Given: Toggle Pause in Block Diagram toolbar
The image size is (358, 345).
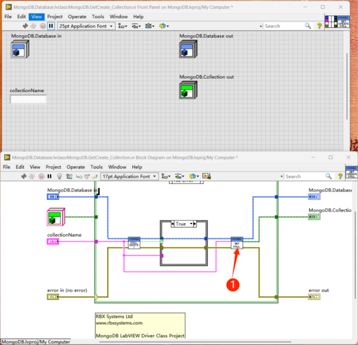Looking at the screenshot, I should point(50,176).
